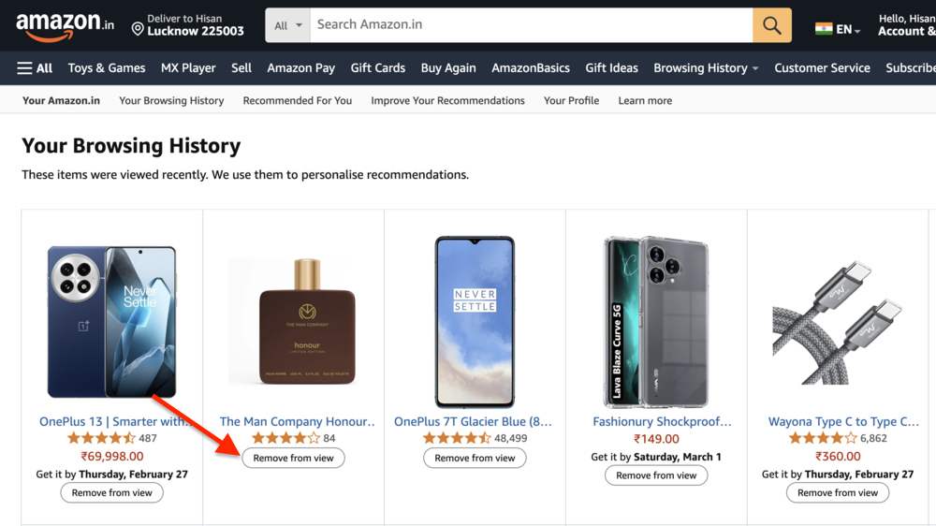Switch to Improve Your Recommendations tab
Image resolution: width=936 pixels, height=526 pixels.
(447, 100)
